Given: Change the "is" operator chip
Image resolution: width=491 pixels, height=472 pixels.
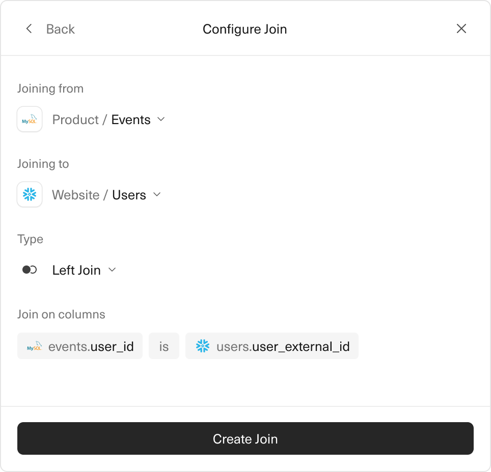Looking at the screenshot, I should pyautogui.click(x=164, y=347).
